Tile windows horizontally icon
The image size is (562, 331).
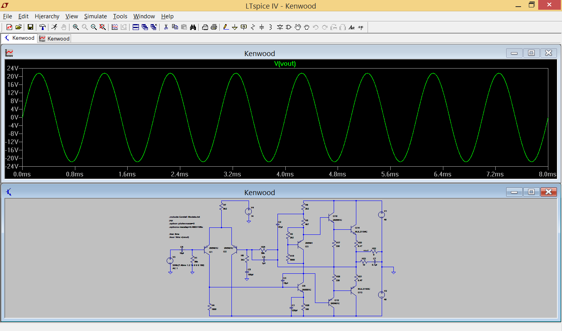136,27
